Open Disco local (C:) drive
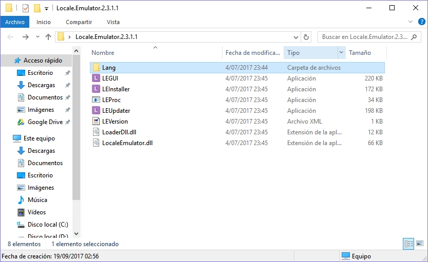The height and width of the screenshot is (262, 428). pos(48,225)
